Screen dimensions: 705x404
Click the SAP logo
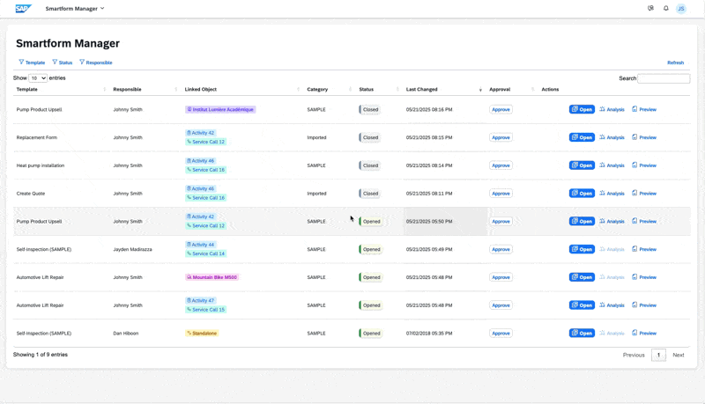(x=24, y=9)
